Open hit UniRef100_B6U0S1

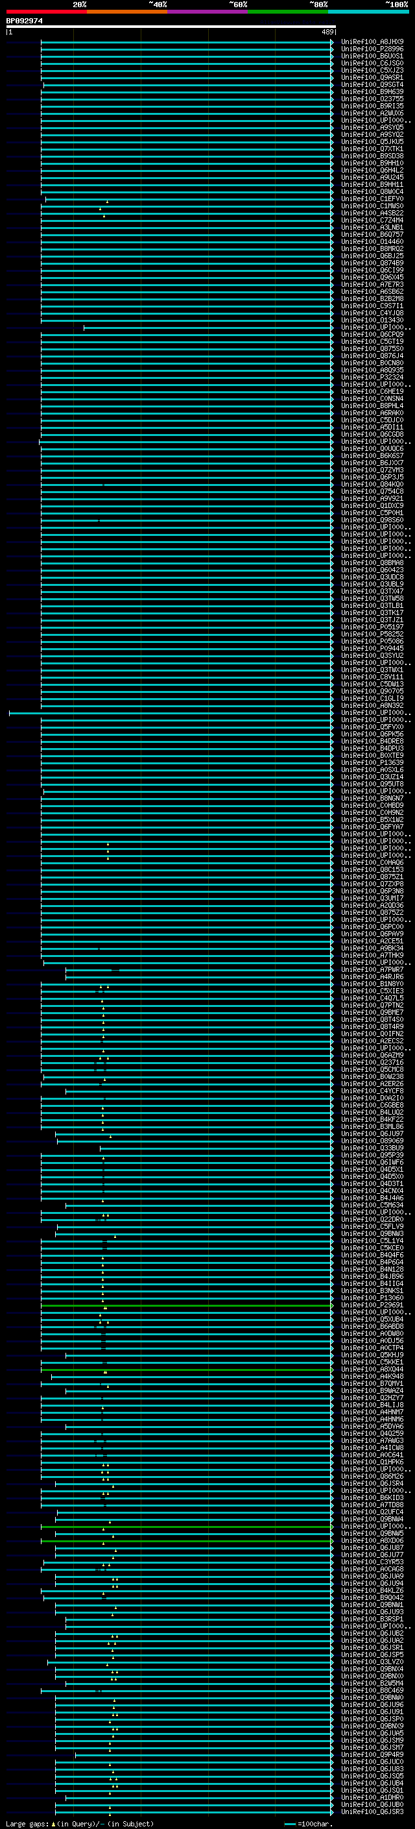(x=372, y=56)
